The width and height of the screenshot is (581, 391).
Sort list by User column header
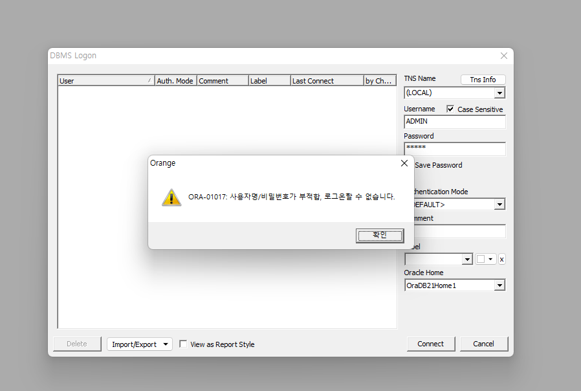104,81
